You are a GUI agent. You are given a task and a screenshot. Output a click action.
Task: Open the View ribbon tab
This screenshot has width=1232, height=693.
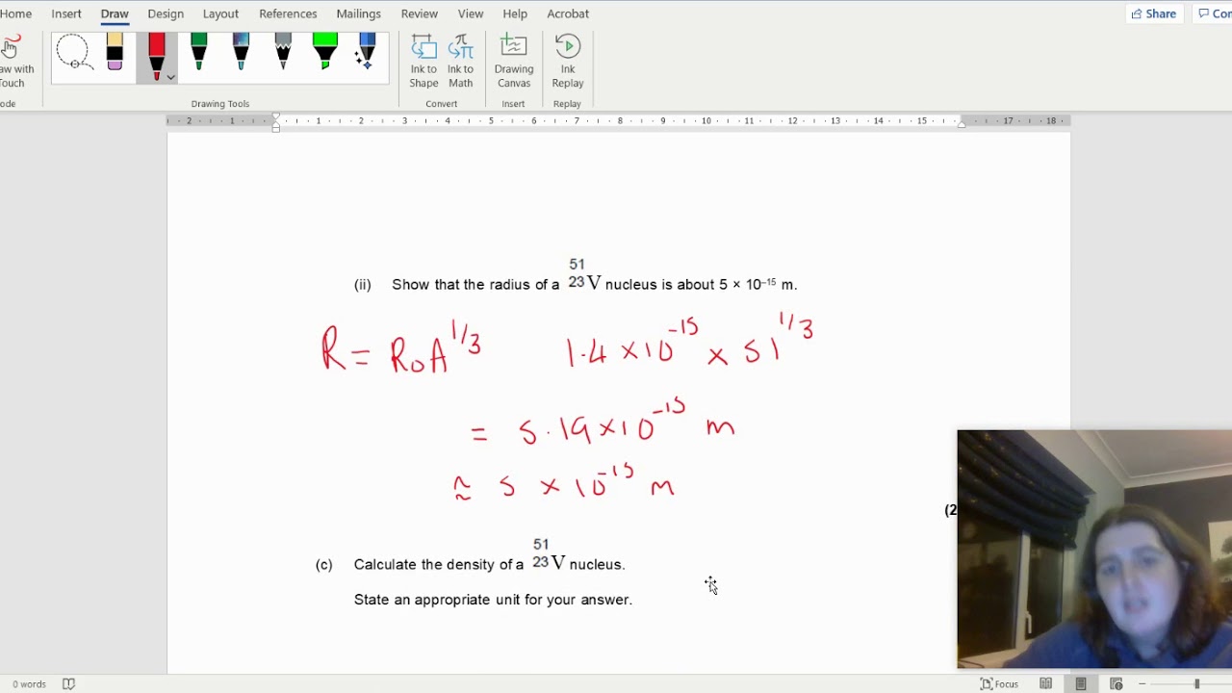(x=471, y=13)
